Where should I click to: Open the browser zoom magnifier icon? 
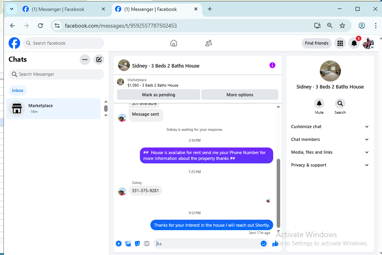330,26
